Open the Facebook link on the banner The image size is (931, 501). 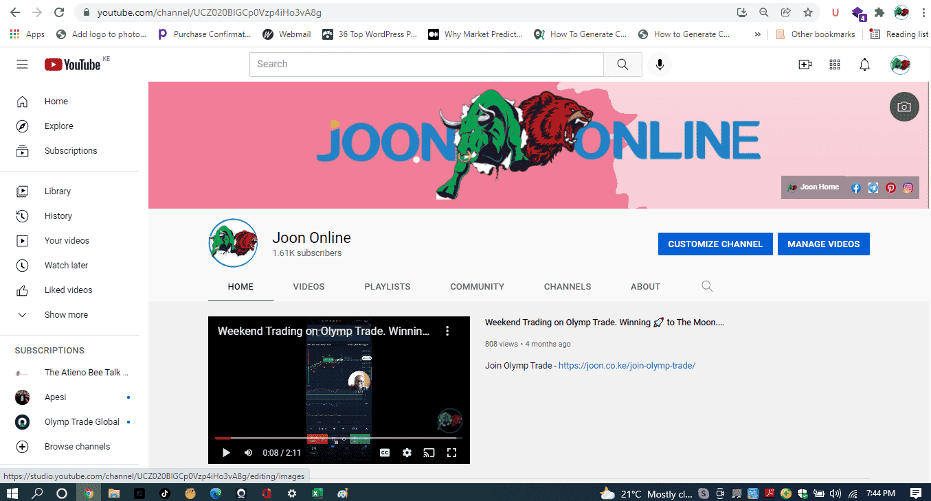[x=856, y=187]
